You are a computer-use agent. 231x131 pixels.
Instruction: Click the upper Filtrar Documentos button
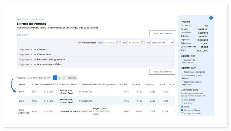click(162, 33)
